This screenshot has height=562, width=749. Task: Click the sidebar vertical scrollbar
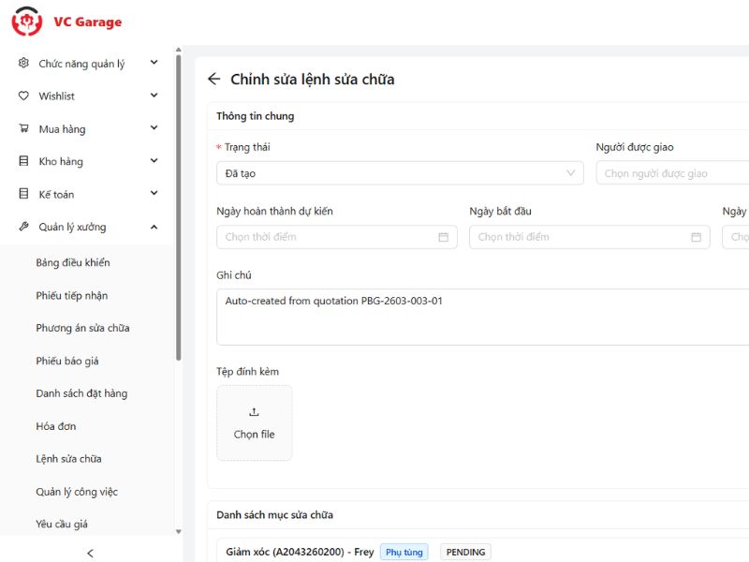(178, 206)
